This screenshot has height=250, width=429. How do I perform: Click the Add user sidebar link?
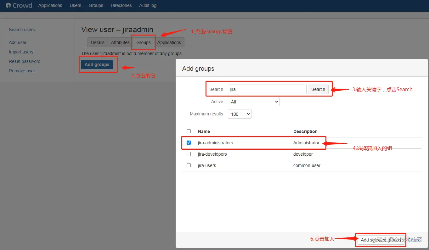(x=18, y=42)
